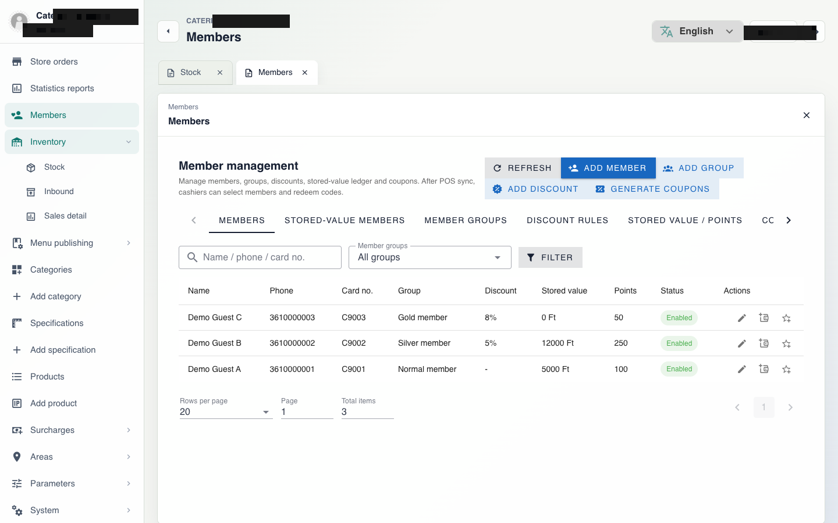838x523 pixels.
Task: Expand the System section
Action: click(x=72, y=510)
